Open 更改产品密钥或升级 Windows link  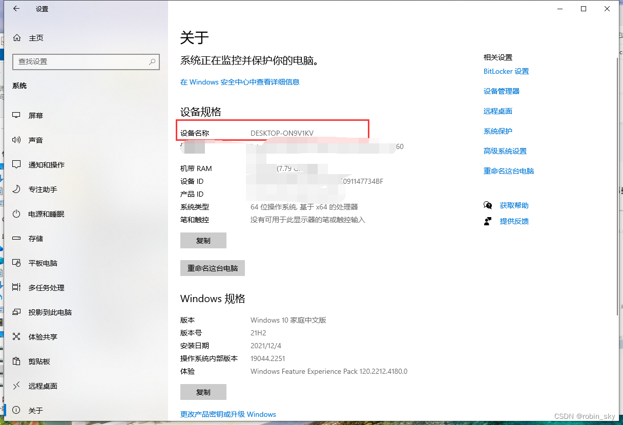[x=228, y=414]
